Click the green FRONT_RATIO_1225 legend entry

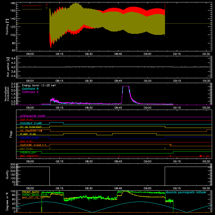35,195
